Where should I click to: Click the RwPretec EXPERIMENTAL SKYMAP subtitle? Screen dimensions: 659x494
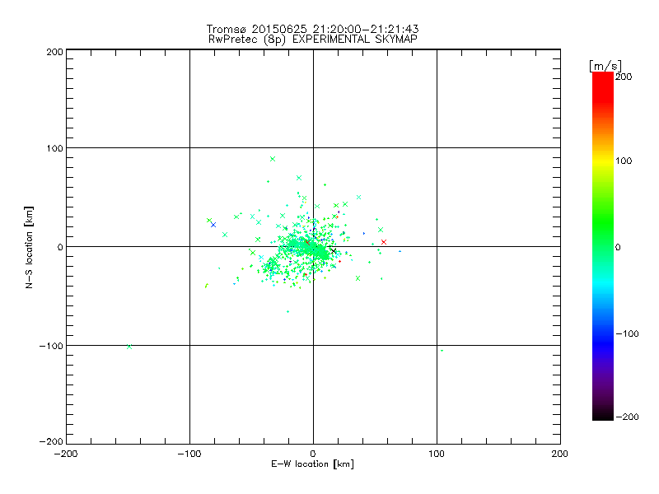(x=313, y=39)
